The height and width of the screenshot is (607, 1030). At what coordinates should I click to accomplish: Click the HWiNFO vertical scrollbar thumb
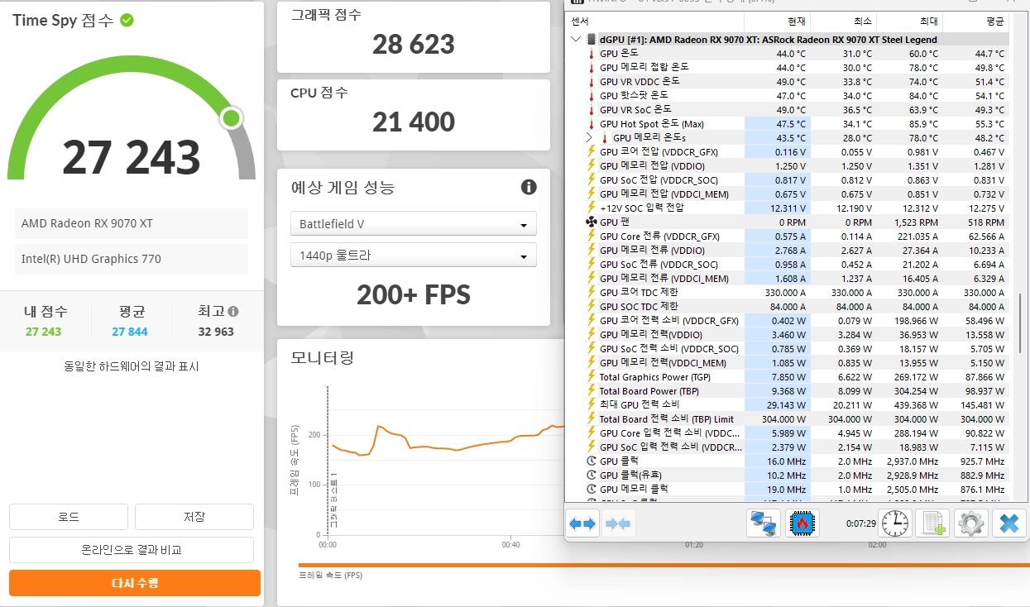click(x=1020, y=323)
